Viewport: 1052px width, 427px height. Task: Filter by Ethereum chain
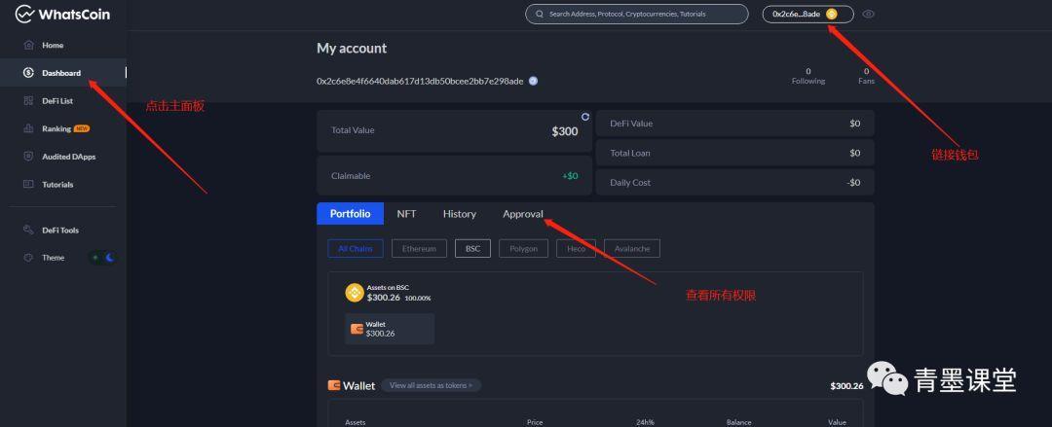coord(419,248)
